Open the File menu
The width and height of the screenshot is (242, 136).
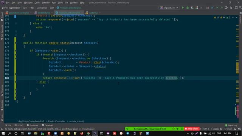(8, 3)
